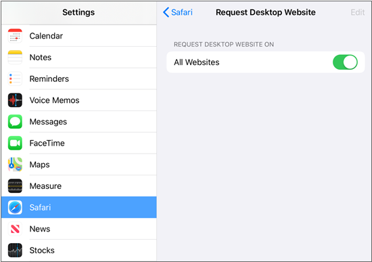Open the Stocks settings label

click(42, 250)
